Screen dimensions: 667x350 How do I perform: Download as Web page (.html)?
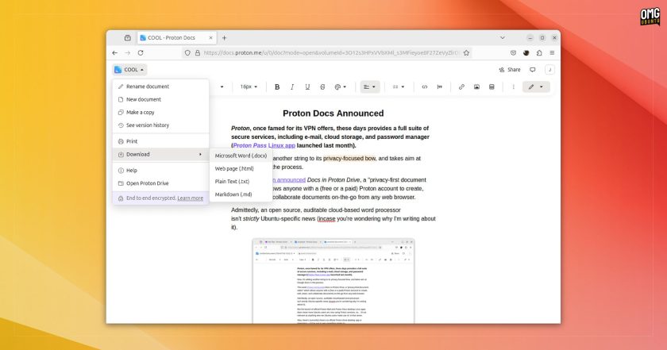tap(241, 168)
